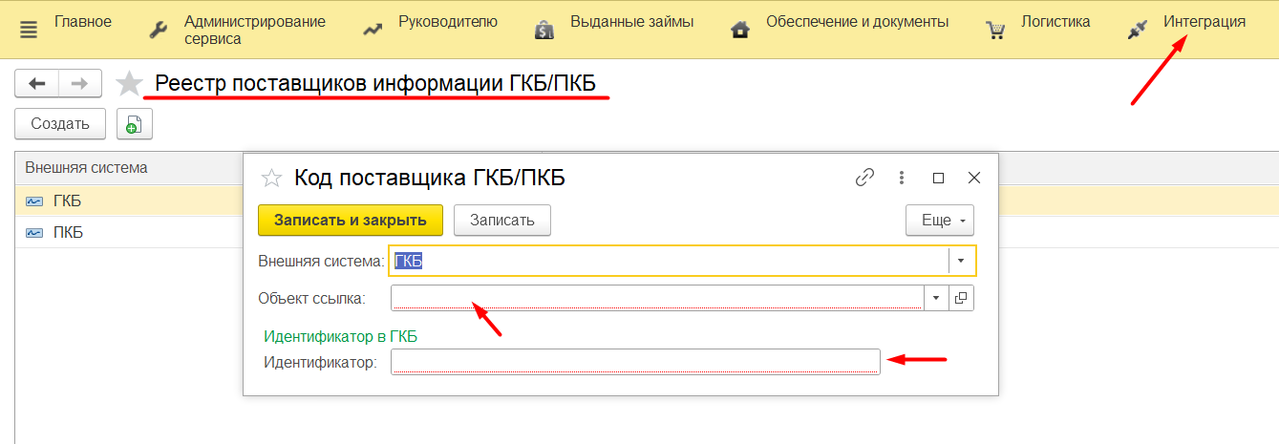The height and width of the screenshot is (444, 1279).
Task: Click the ПКБ row record icon
Action: (x=34, y=232)
